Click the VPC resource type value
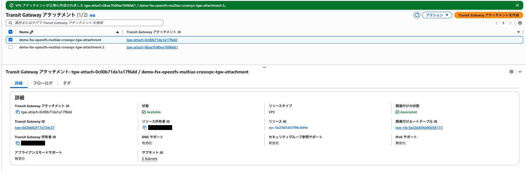This screenshot has height=172, width=526. 272,112
